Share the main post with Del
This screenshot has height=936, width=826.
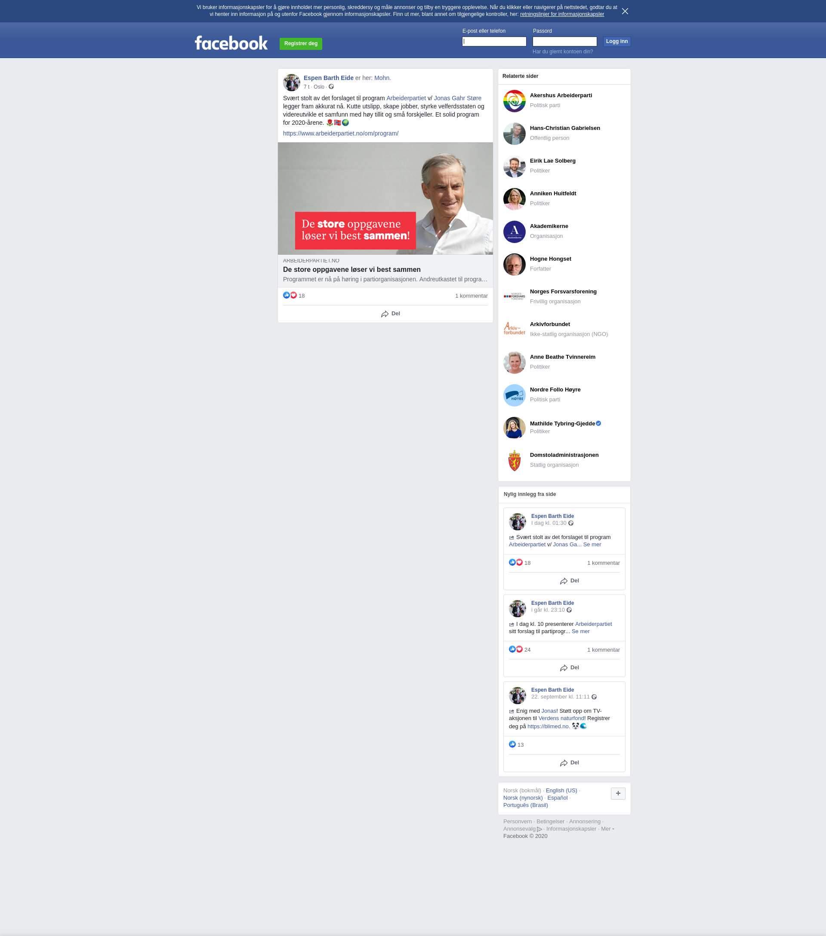pyautogui.click(x=390, y=314)
